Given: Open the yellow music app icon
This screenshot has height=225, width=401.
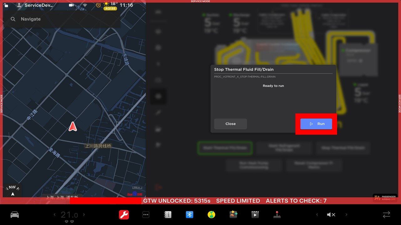Looking at the screenshot, I should click(x=211, y=215).
